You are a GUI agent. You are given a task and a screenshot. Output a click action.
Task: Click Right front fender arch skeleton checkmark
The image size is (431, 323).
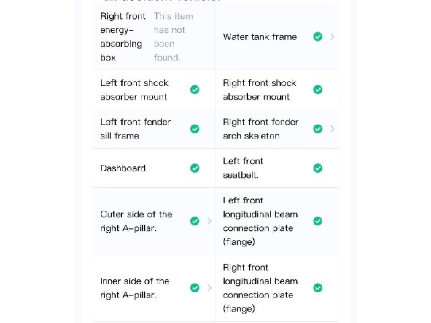click(x=318, y=129)
